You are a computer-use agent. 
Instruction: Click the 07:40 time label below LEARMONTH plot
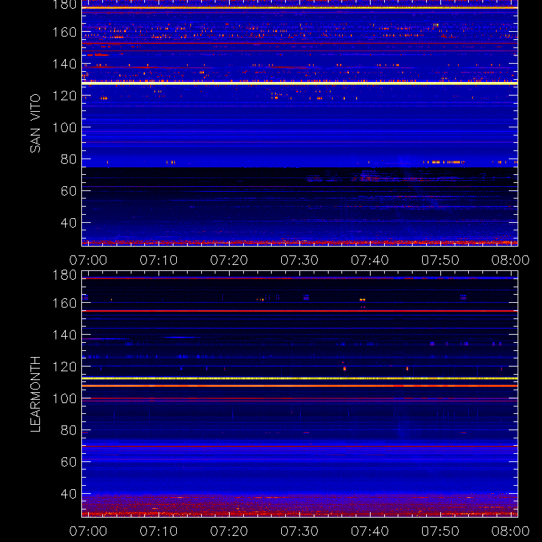[370, 531]
